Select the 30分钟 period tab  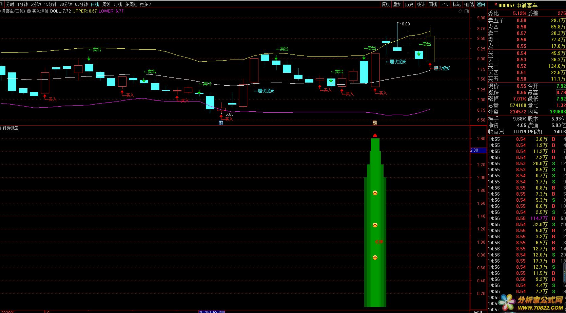point(66,4)
